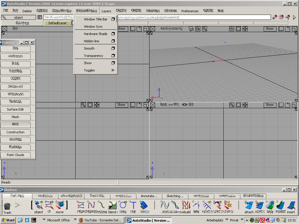Click the Windows Start button
The width and height of the screenshot is (299, 224).
(x=8, y=220)
